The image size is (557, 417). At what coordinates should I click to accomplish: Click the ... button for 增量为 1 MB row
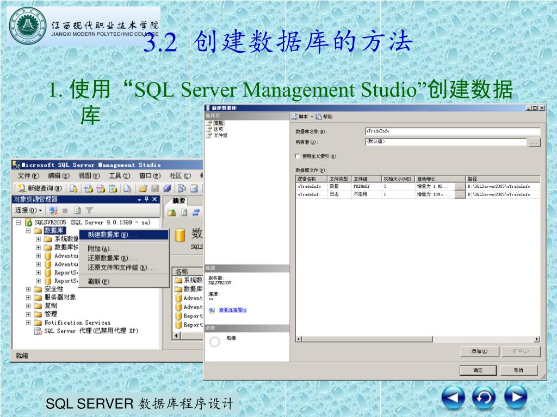coord(460,187)
